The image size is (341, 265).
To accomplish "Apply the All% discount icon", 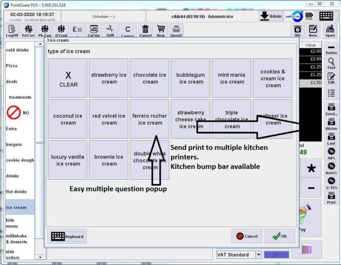I will 331,154.
